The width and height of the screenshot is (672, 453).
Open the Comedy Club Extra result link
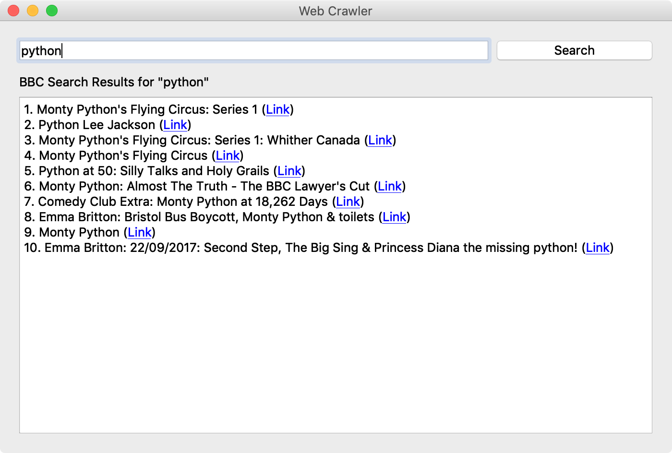[x=348, y=202]
